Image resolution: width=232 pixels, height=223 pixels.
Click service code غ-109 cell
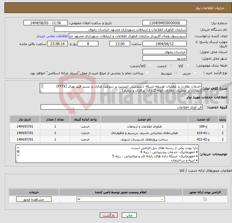click(203, 126)
